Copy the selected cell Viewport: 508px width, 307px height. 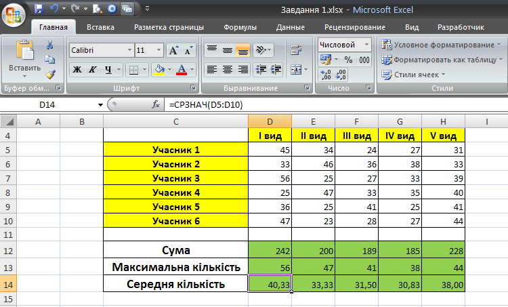(49, 60)
